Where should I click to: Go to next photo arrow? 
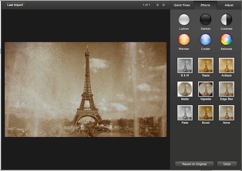click(164, 5)
